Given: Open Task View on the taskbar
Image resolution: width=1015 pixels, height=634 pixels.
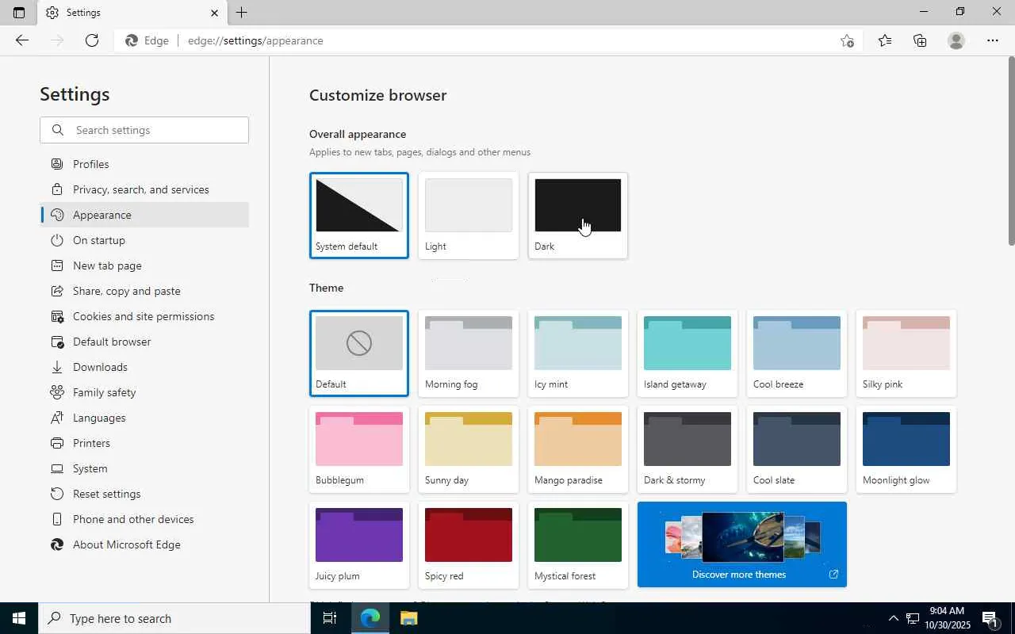Looking at the screenshot, I should point(330,618).
